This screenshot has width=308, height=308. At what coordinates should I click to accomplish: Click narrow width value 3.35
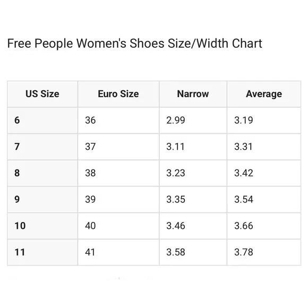(193, 199)
